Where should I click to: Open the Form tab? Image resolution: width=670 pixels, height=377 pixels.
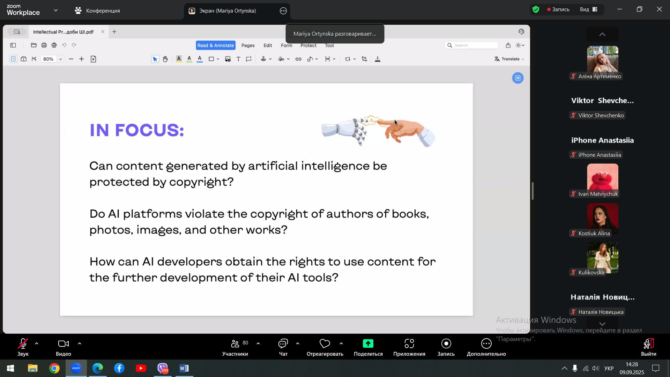[286, 45]
